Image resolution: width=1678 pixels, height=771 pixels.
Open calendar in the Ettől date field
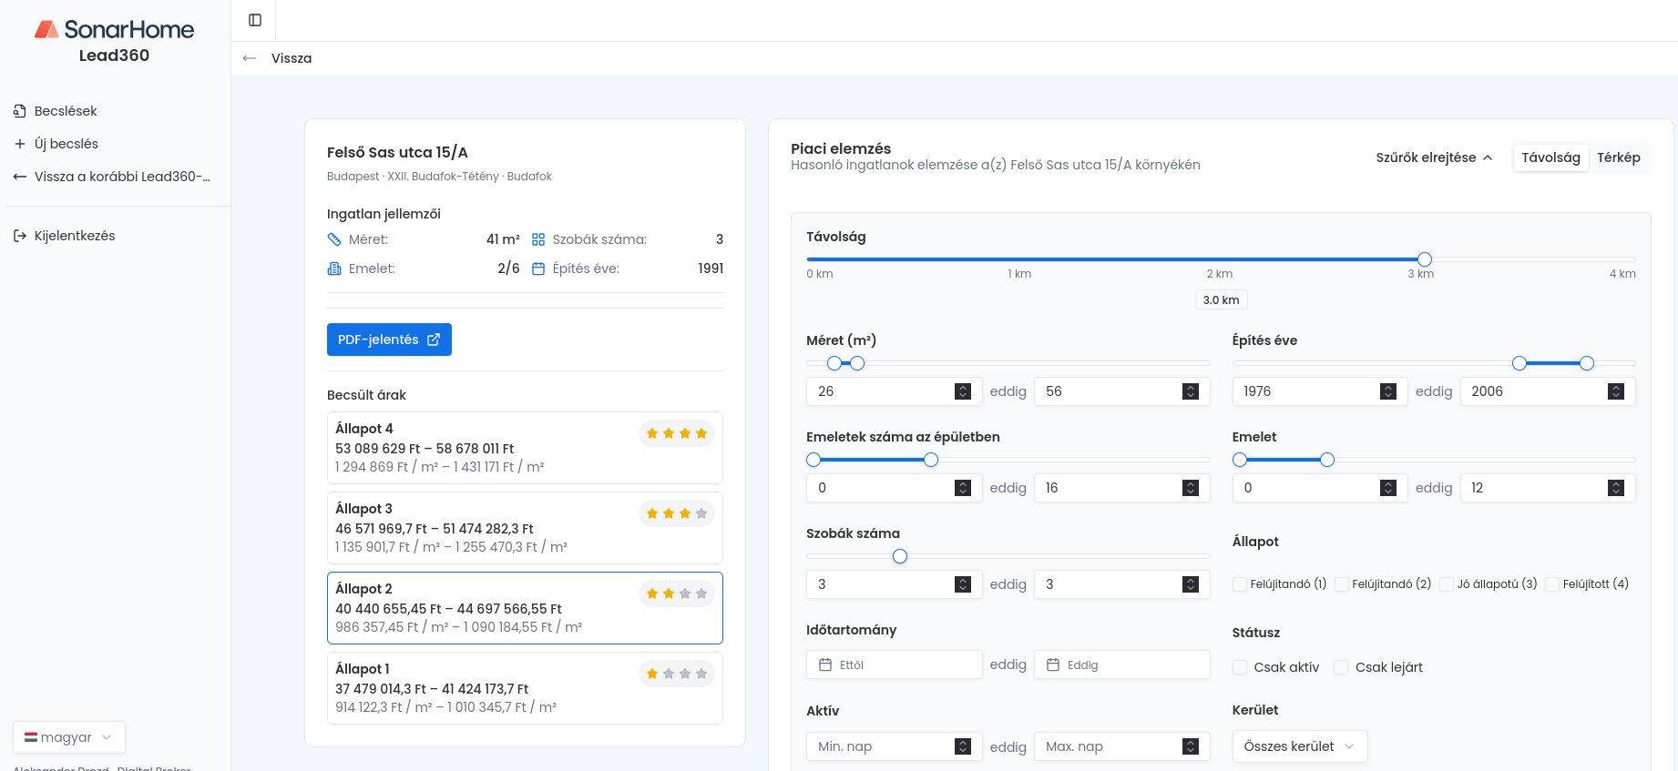point(825,664)
